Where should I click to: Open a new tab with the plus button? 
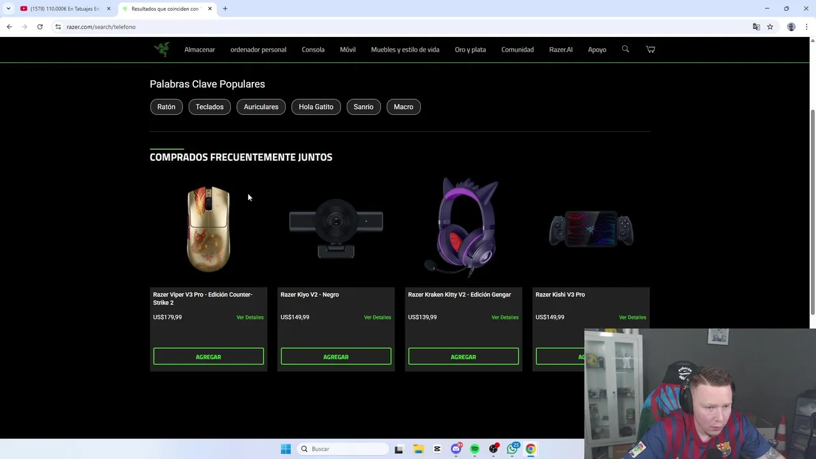(x=225, y=8)
